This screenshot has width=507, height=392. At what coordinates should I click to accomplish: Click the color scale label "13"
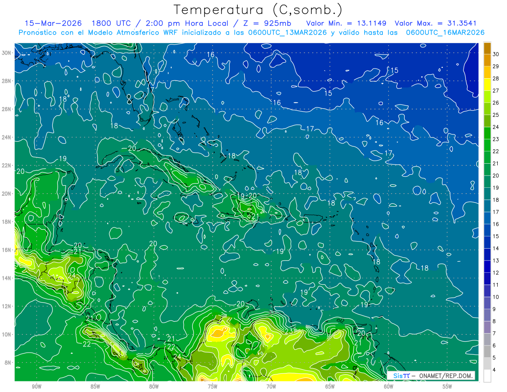point(496,260)
